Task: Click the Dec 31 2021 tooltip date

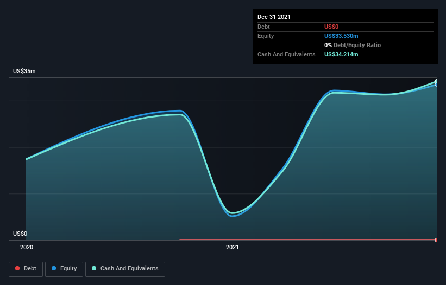Action: [x=274, y=17]
